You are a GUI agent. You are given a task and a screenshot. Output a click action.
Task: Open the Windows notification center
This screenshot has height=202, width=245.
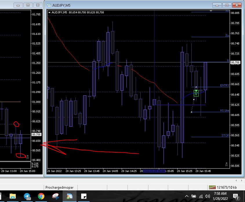coord(236,197)
